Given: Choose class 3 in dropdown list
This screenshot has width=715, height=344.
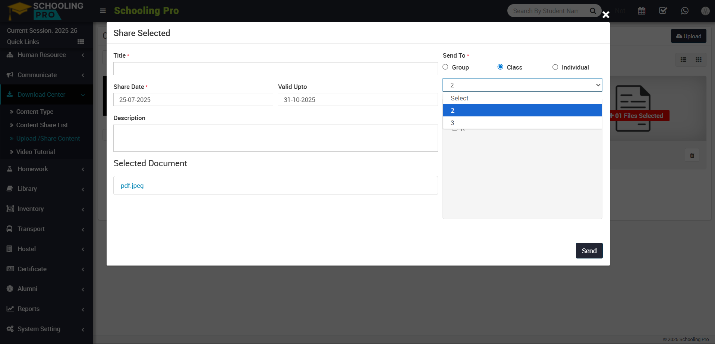Looking at the screenshot, I should point(522,123).
